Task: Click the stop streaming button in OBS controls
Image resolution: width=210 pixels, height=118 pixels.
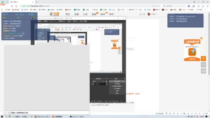Action: (x=117, y=81)
